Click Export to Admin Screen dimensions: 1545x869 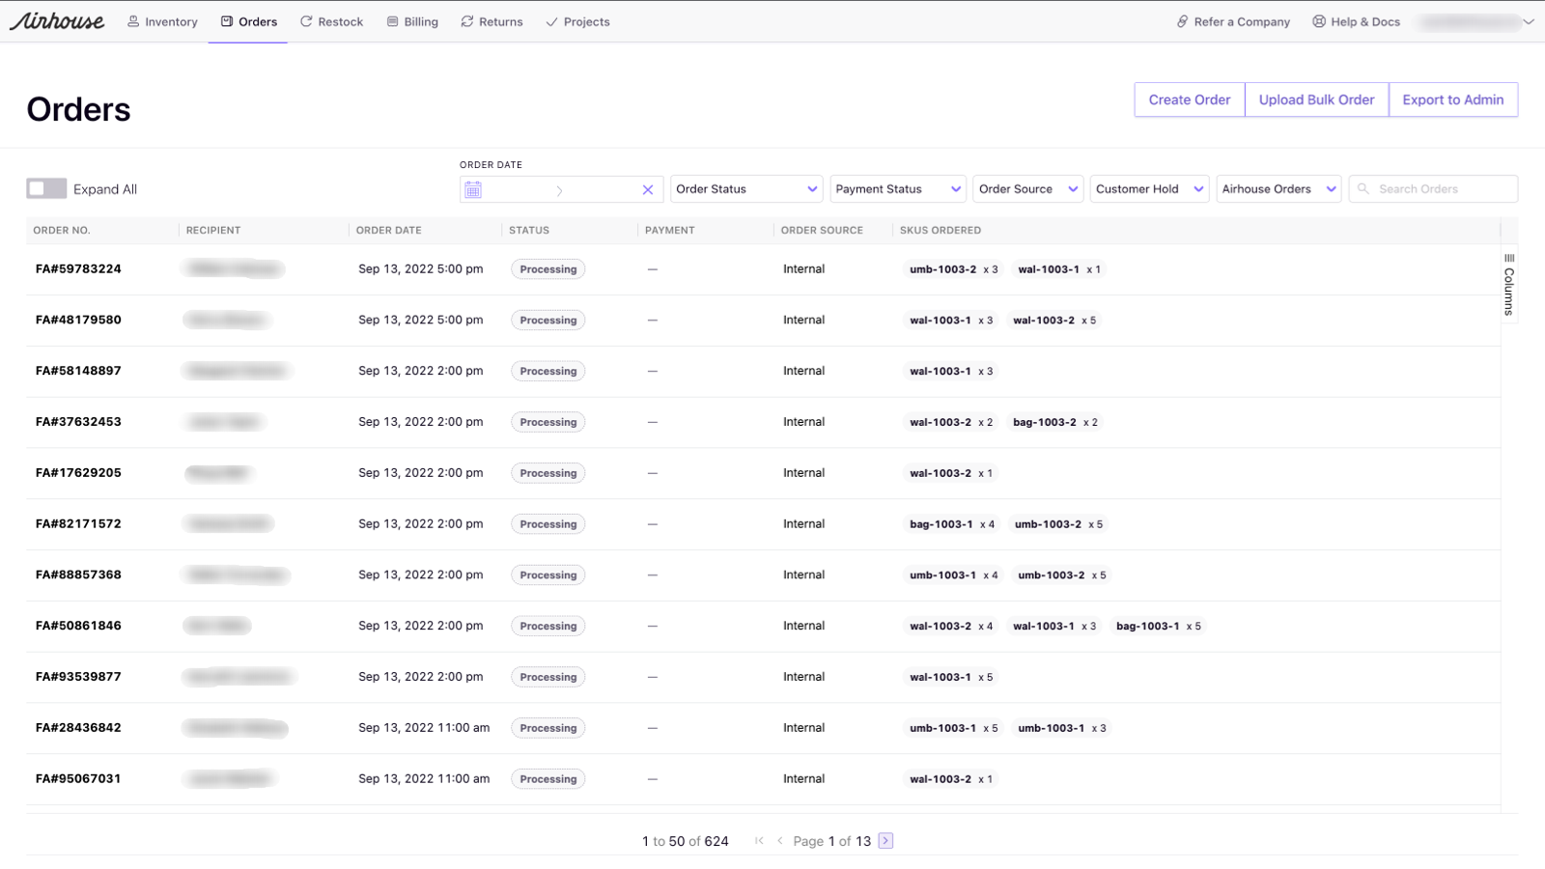1453,99
